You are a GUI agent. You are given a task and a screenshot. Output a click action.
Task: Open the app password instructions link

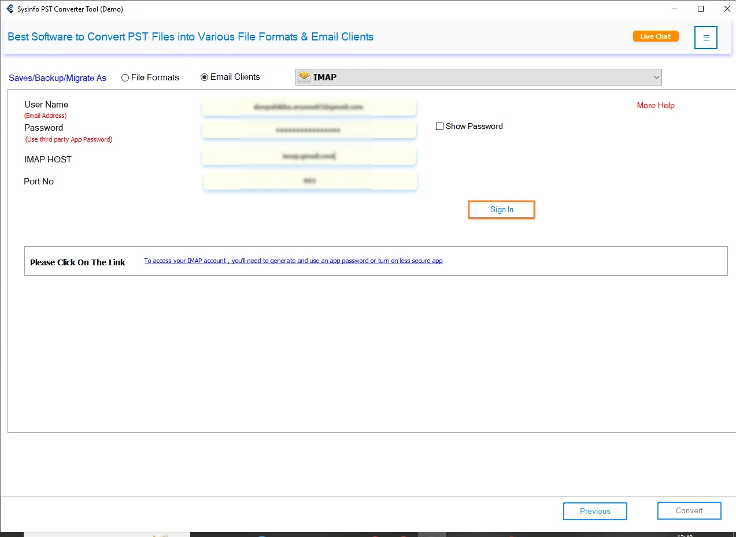pyautogui.click(x=293, y=261)
